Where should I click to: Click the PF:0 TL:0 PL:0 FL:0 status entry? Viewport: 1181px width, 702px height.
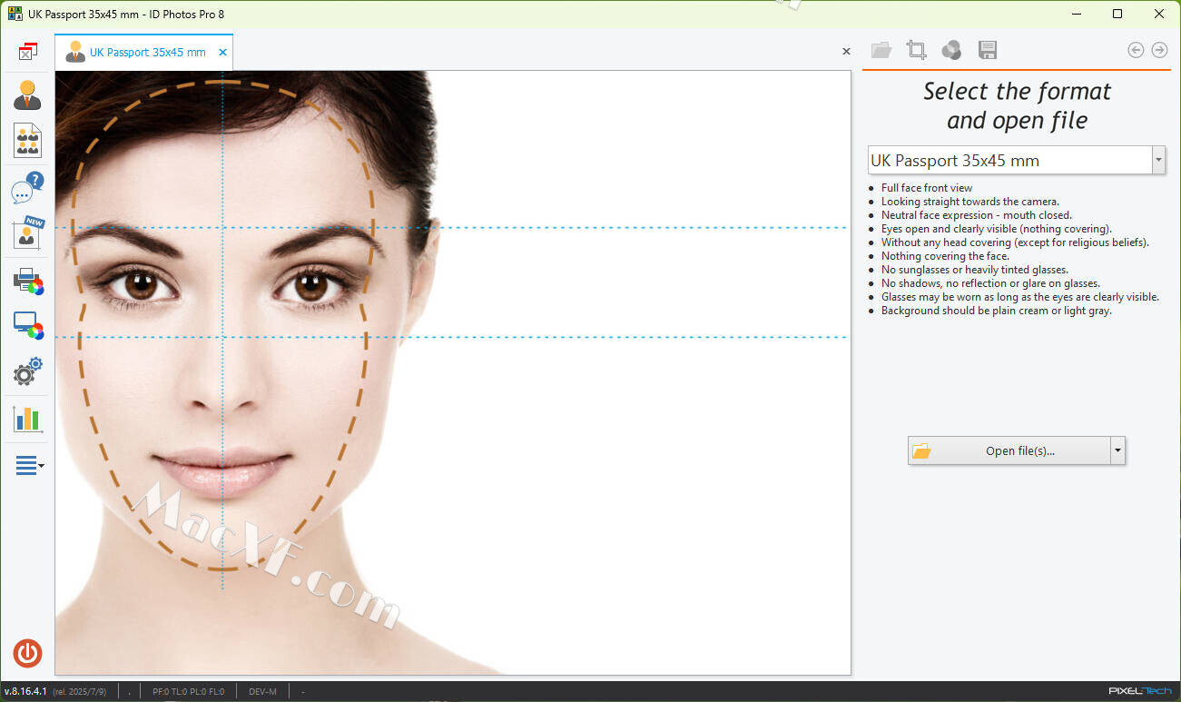[x=188, y=692]
